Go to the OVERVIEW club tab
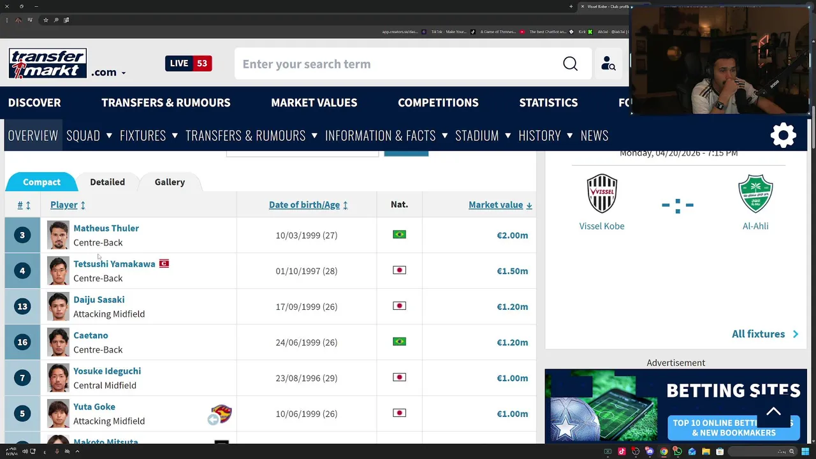 (x=33, y=135)
